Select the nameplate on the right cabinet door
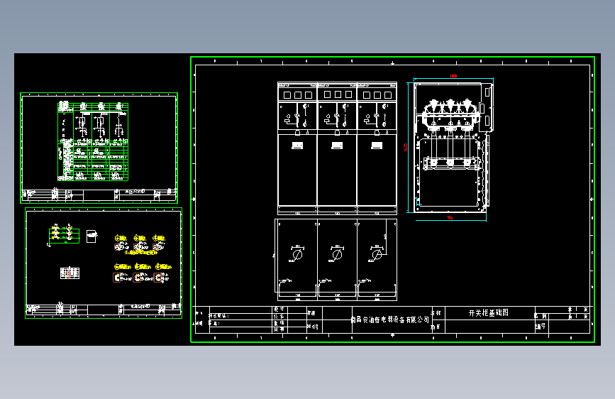Viewport: 615px width, 399px height. pyautogui.click(x=377, y=146)
